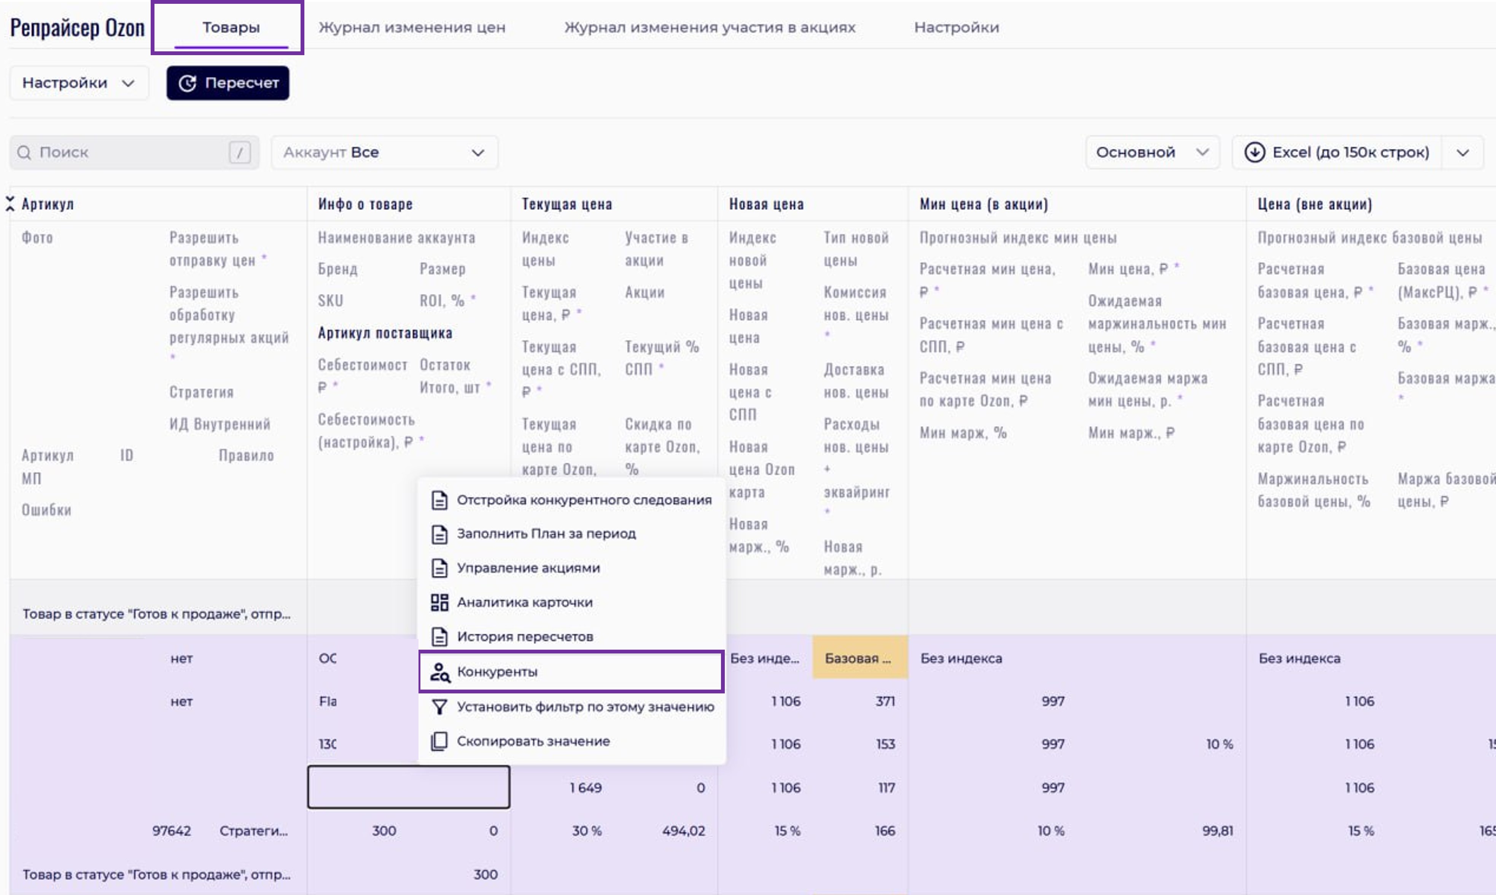Click the grid icon beside Аналитика карточки
The width and height of the screenshot is (1496, 895).
pos(439,602)
